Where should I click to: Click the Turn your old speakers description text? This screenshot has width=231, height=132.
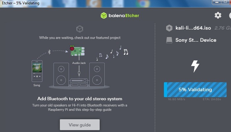point(80,107)
